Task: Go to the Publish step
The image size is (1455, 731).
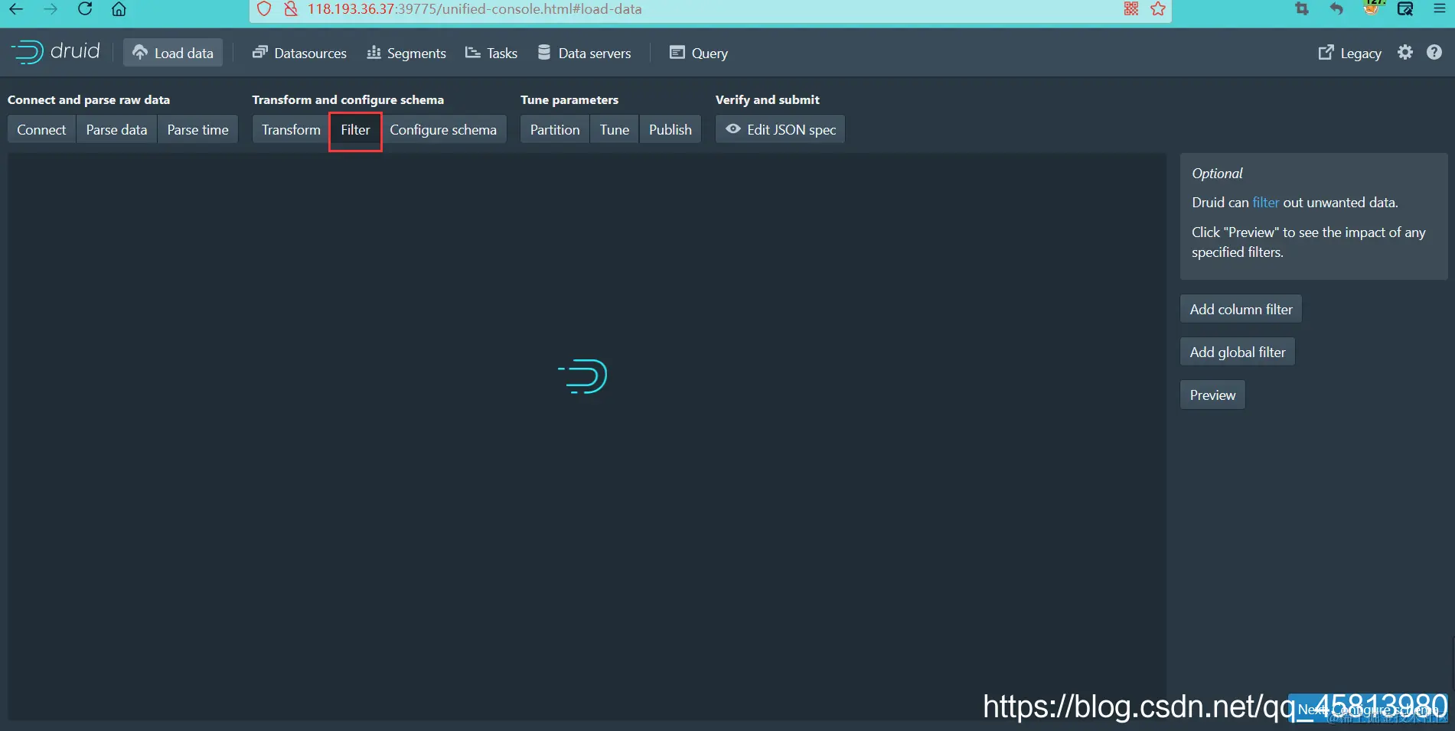Action: click(x=670, y=129)
